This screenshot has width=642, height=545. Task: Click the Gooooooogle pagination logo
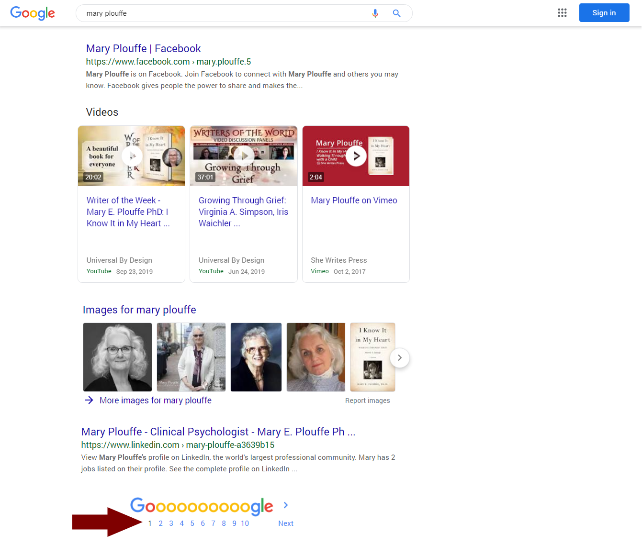point(202,506)
